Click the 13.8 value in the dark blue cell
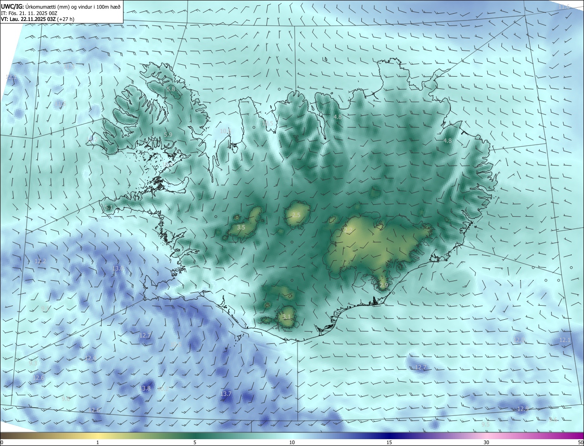 (x=145, y=389)
